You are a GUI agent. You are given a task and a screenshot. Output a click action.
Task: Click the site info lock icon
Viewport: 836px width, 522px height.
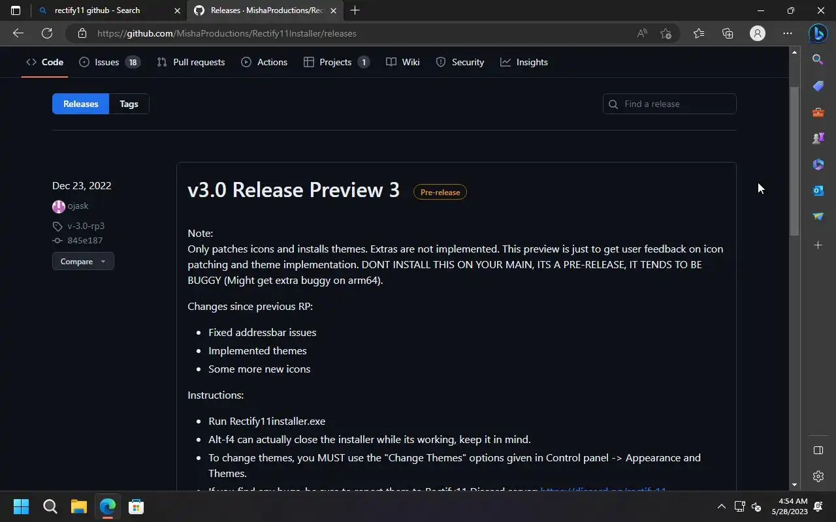point(82,33)
